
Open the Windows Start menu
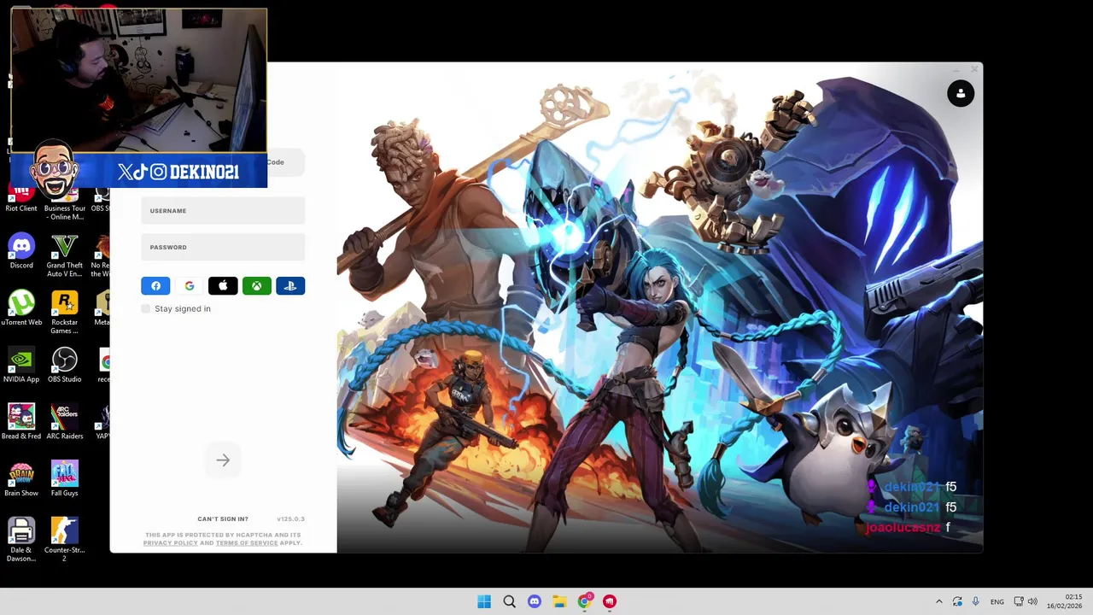484,601
